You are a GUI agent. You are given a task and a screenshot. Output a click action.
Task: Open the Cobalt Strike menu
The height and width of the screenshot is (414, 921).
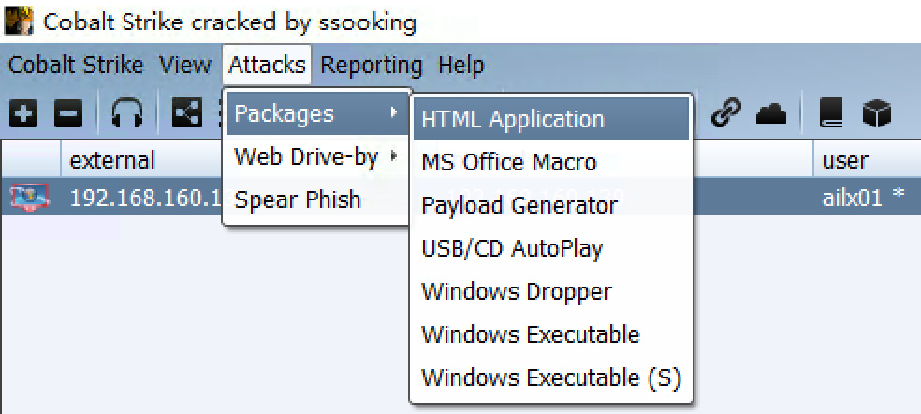point(76,66)
